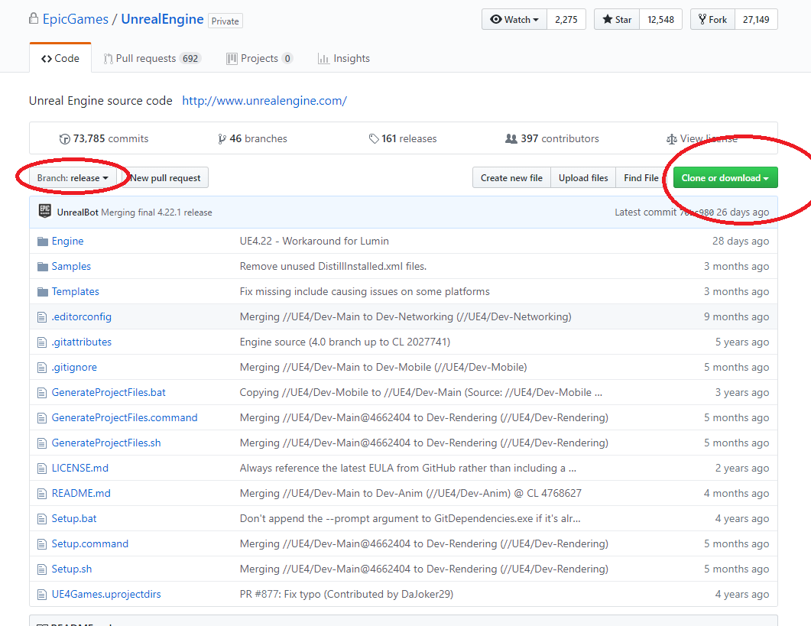The image size is (811, 626).
Task: Click the .gitignore file icon
Action: pyautogui.click(x=42, y=368)
